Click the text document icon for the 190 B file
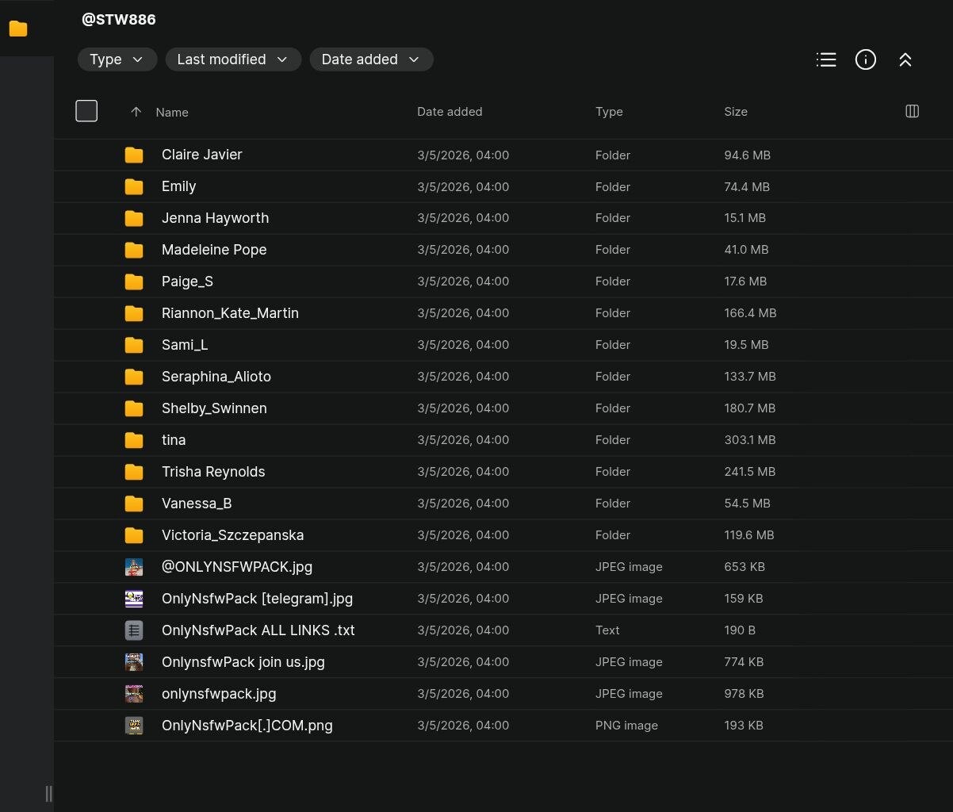The image size is (953, 812). tap(134, 630)
